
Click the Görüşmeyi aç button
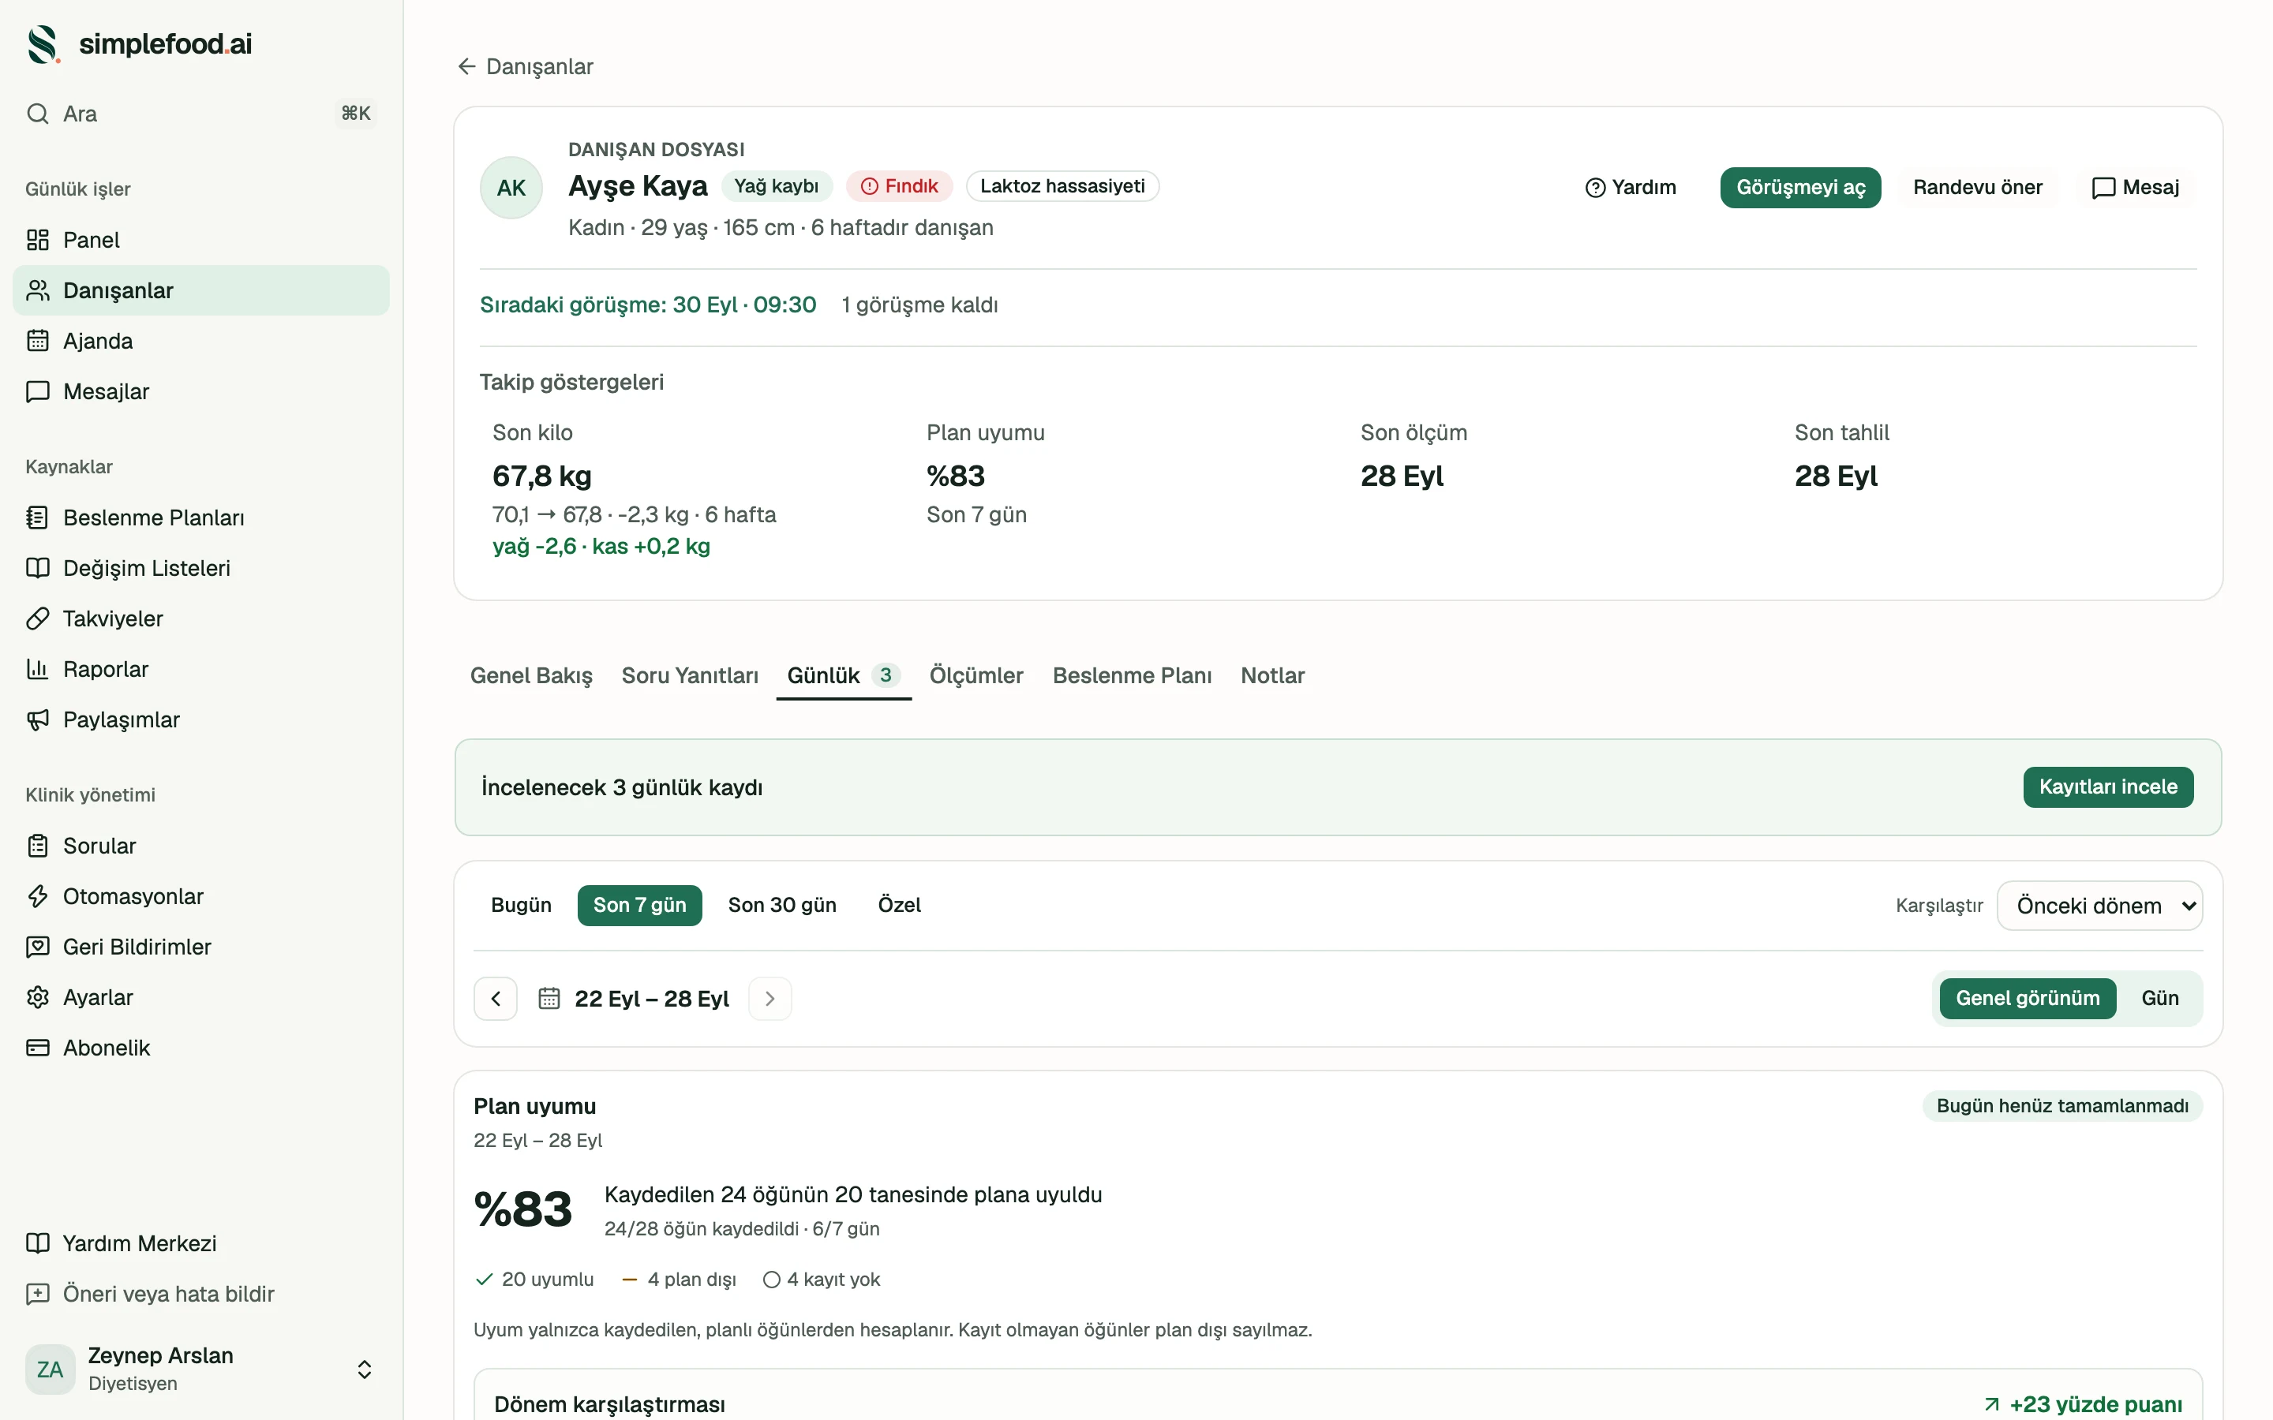click(1800, 187)
